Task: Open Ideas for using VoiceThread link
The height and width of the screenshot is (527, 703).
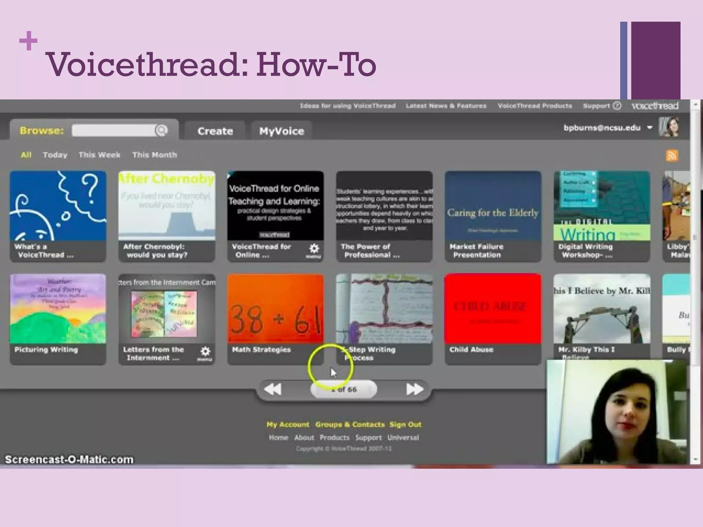Action: point(348,106)
